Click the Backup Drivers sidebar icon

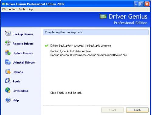point(8,33)
